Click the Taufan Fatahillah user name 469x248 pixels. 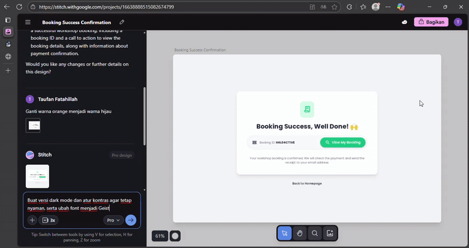click(x=57, y=99)
